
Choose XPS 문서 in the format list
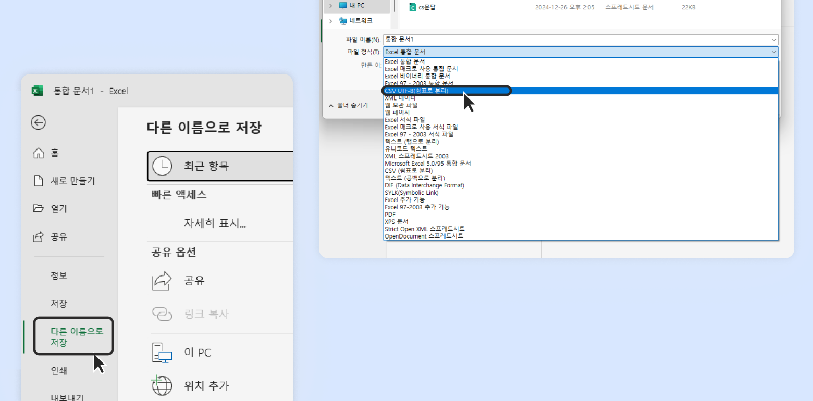tap(581, 222)
